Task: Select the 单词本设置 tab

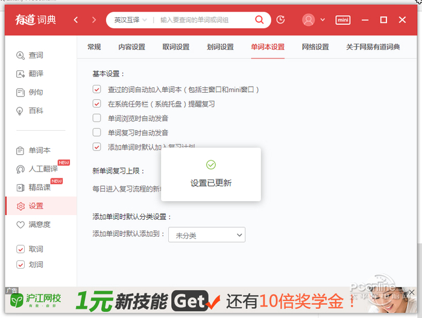Action: 268,47
